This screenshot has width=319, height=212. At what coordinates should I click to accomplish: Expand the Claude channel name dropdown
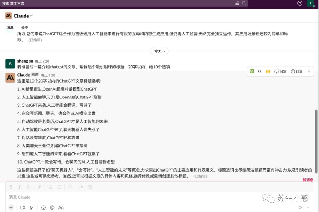coord(23,16)
